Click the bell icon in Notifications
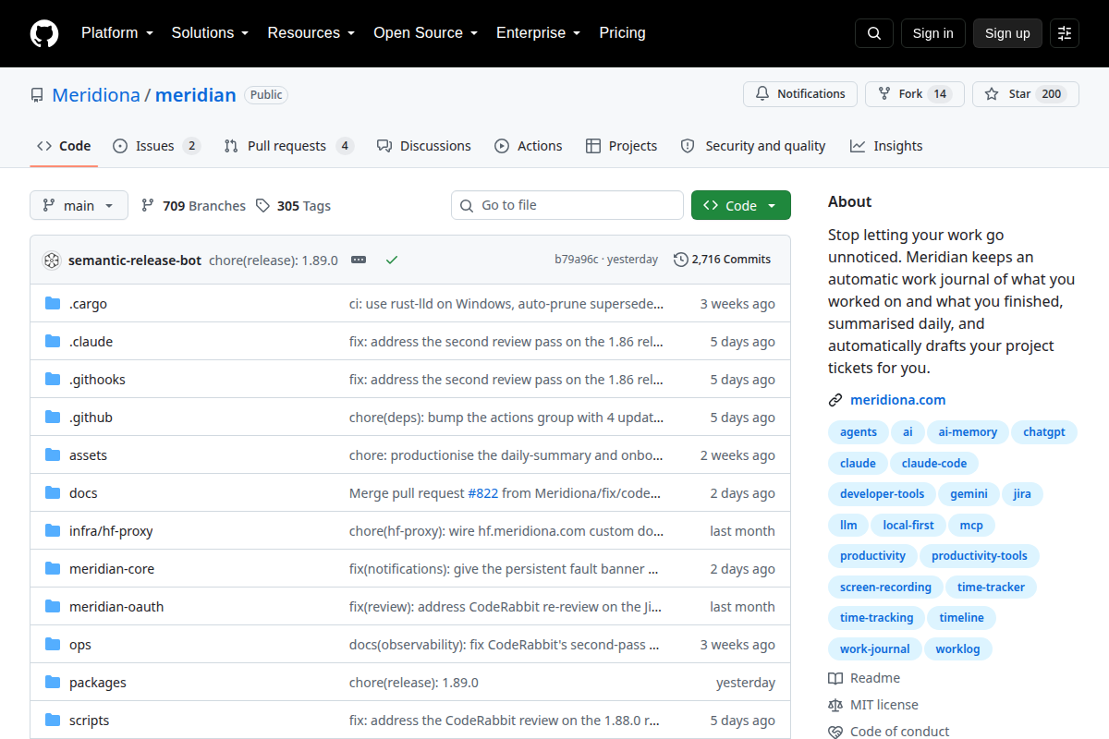 (x=762, y=94)
